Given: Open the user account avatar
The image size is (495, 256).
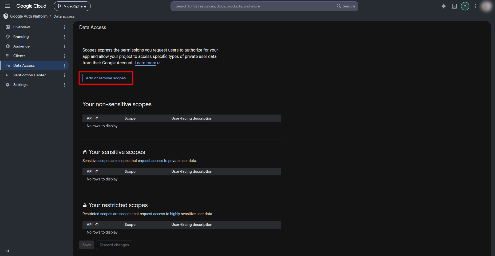Looking at the screenshot, I should 486,6.
